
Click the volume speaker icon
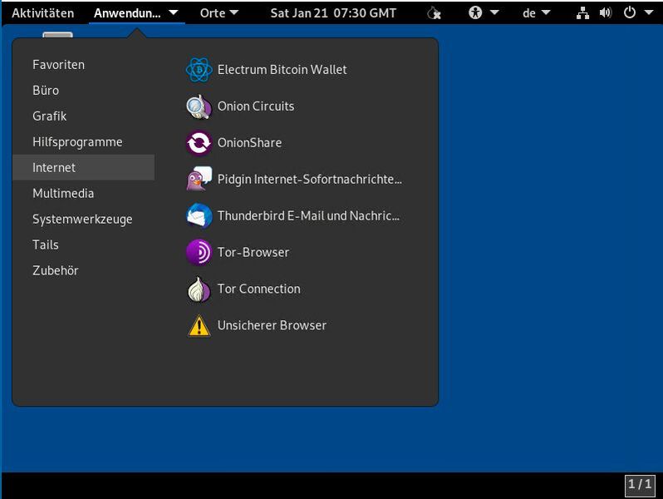click(605, 12)
